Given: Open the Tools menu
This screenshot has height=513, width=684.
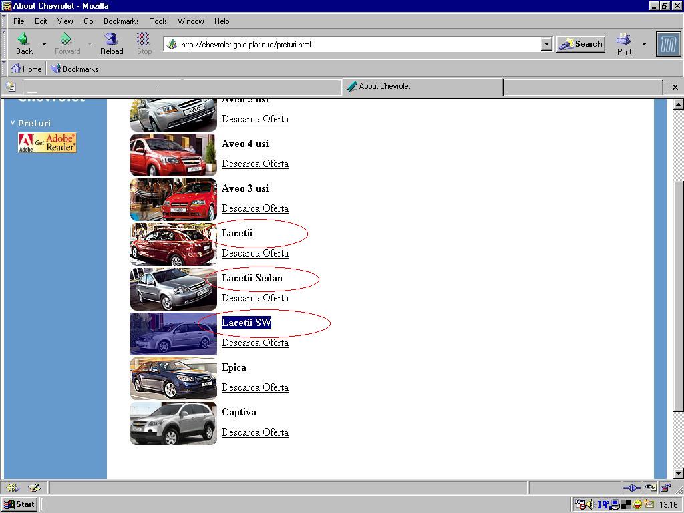Looking at the screenshot, I should click(158, 21).
